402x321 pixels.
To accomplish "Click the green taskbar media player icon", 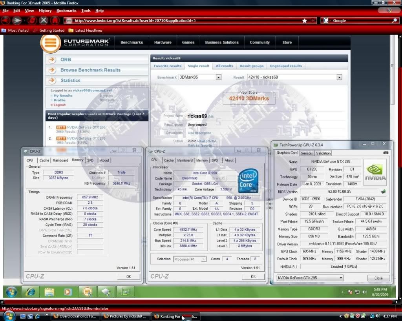I will point(68,292).
